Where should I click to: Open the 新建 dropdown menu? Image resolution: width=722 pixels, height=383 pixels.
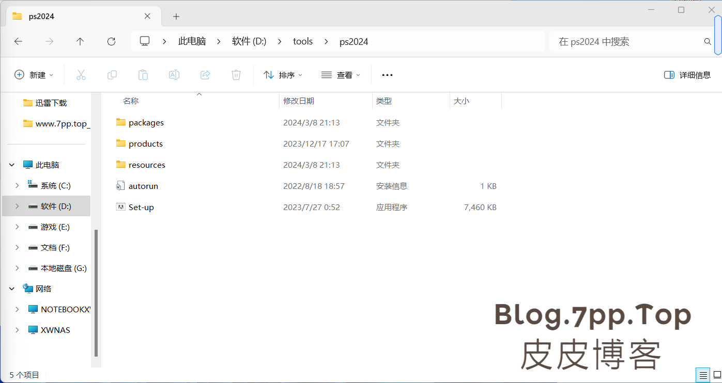point(34,75)
